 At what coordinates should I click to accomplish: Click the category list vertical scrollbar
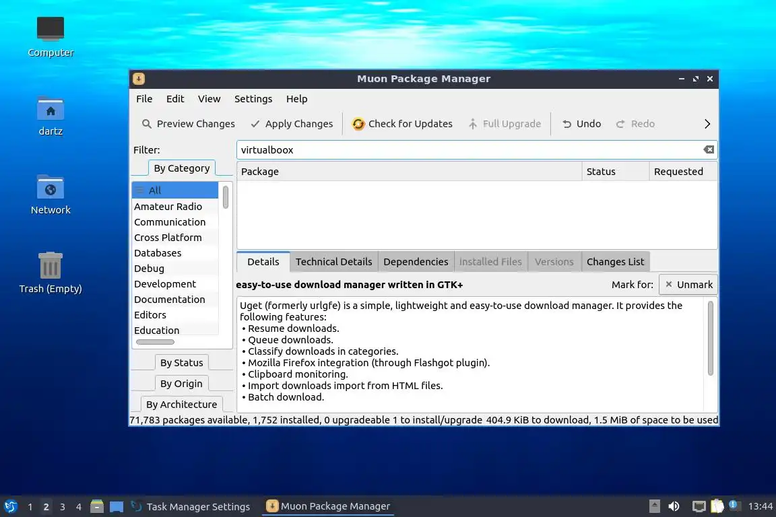pos(226,197)
